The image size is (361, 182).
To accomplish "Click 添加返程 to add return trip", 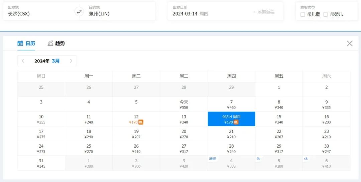I will [264, 12].
